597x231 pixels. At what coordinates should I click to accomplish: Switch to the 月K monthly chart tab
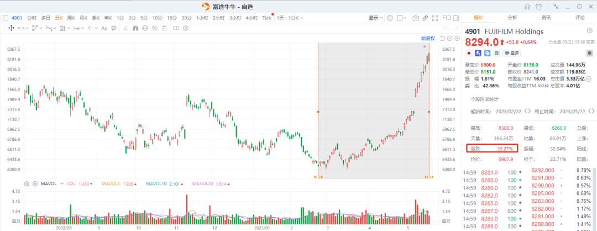(83, 18)
